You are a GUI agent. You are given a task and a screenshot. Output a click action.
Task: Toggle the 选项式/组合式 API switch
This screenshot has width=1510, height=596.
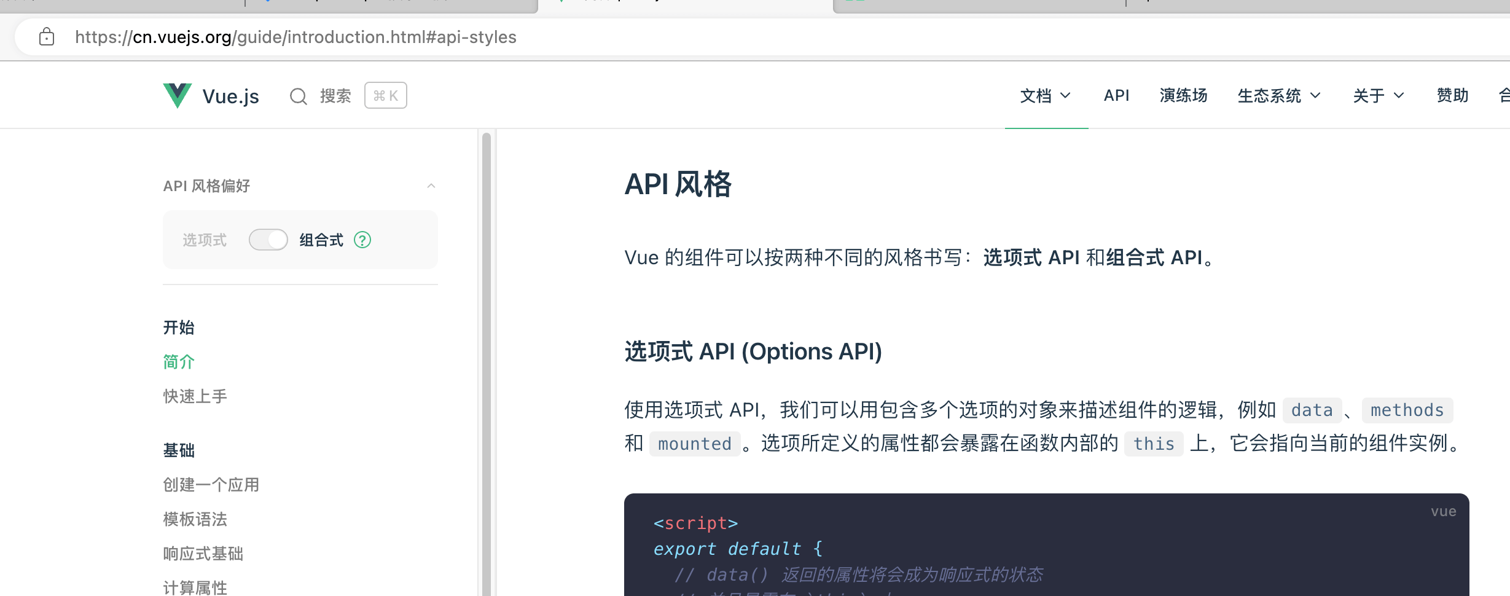pos(268,240)
